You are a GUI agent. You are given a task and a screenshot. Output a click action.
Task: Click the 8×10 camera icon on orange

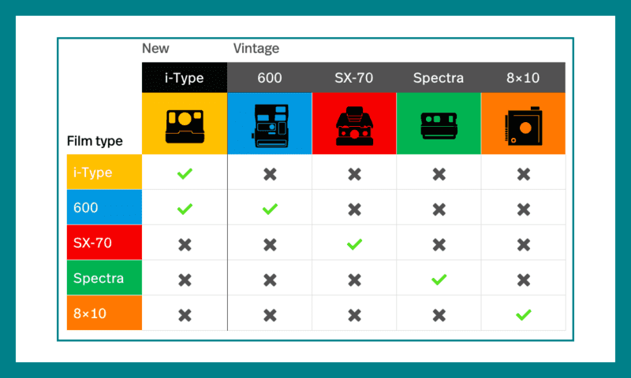coord(523,126)
